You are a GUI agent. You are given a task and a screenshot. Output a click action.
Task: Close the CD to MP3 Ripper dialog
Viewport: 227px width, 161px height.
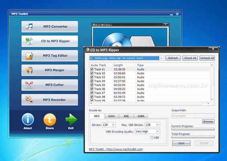coord(213,49)
